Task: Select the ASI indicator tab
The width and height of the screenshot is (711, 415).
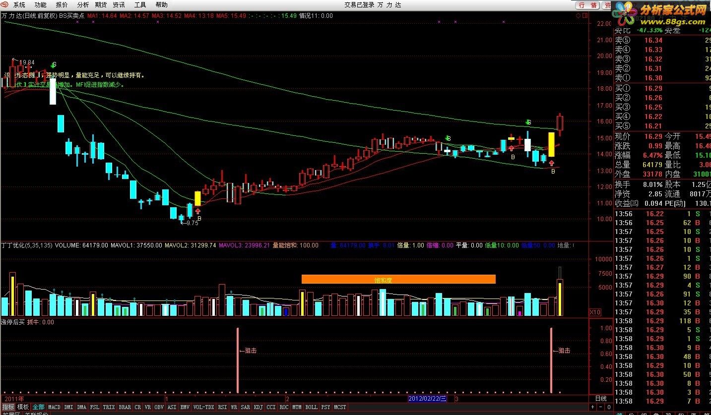Action: (x=172, y=407)
